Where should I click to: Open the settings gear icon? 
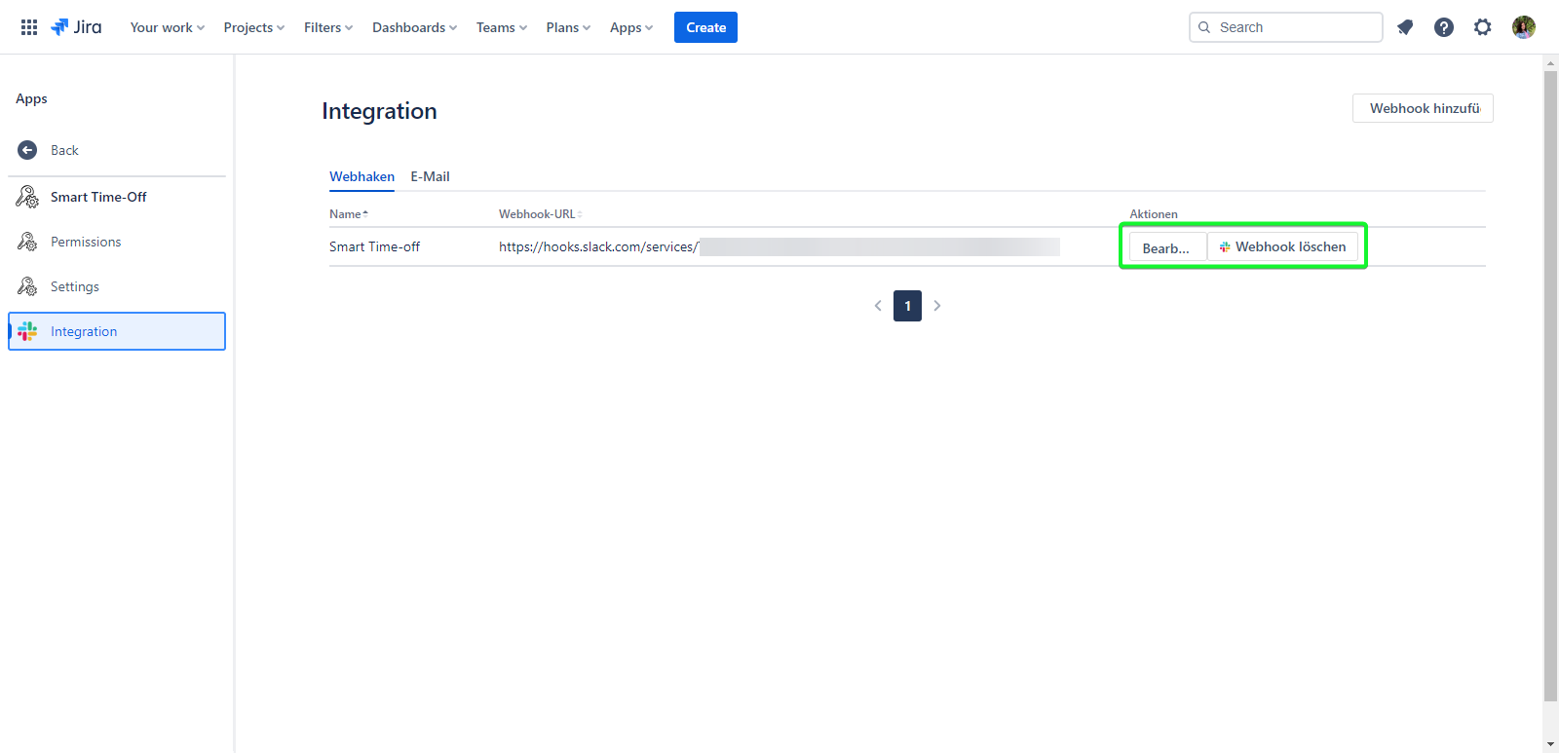(x=1483, y=27)
